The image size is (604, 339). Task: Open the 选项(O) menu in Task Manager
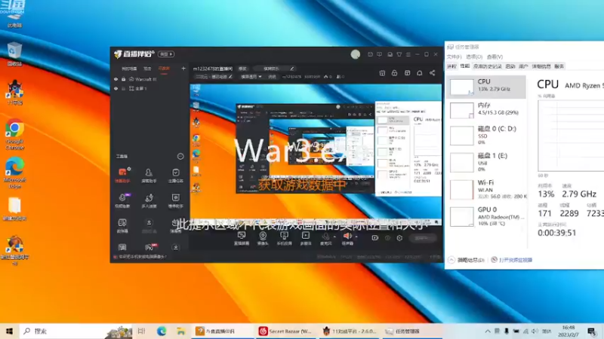pos(474,57)
